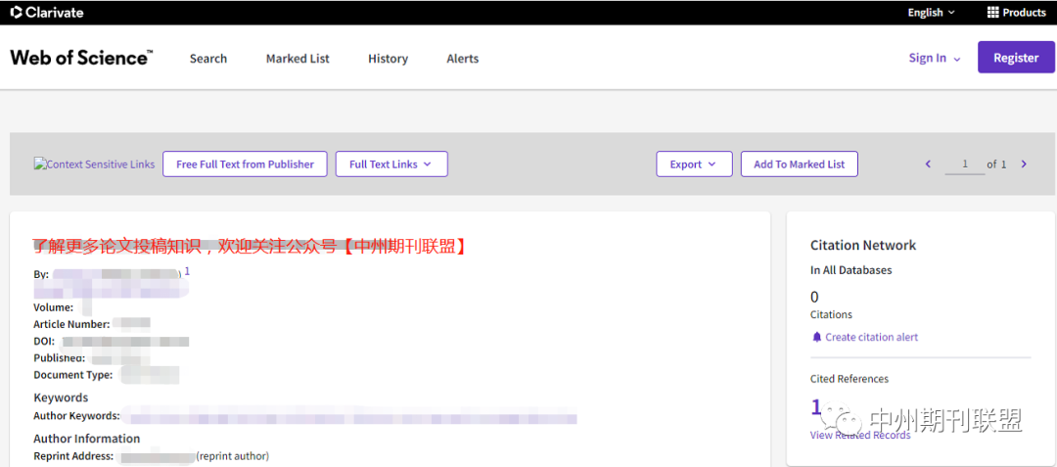Click the DOI label
This screenshot has width=1057, height=467.
pos(44,341)
